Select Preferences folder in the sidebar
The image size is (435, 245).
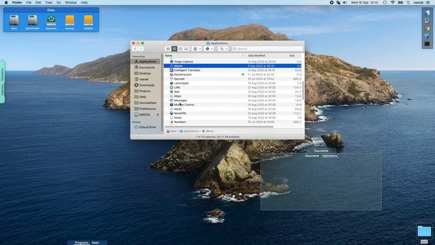[x=145, y=109]
